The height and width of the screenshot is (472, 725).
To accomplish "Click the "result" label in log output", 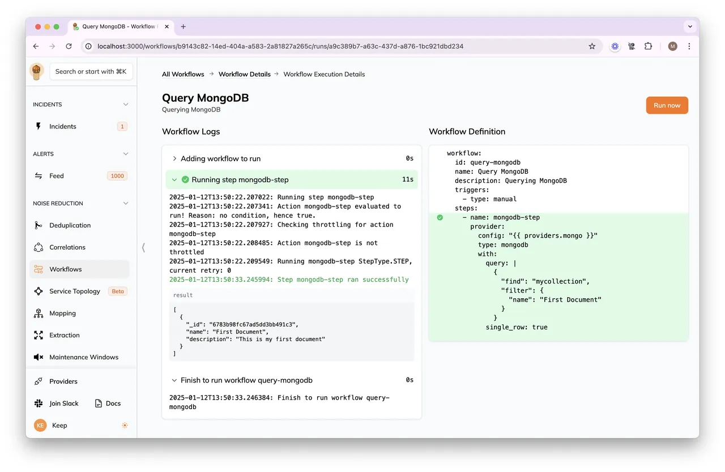I will pyautogui.click(x=183, y=295).
